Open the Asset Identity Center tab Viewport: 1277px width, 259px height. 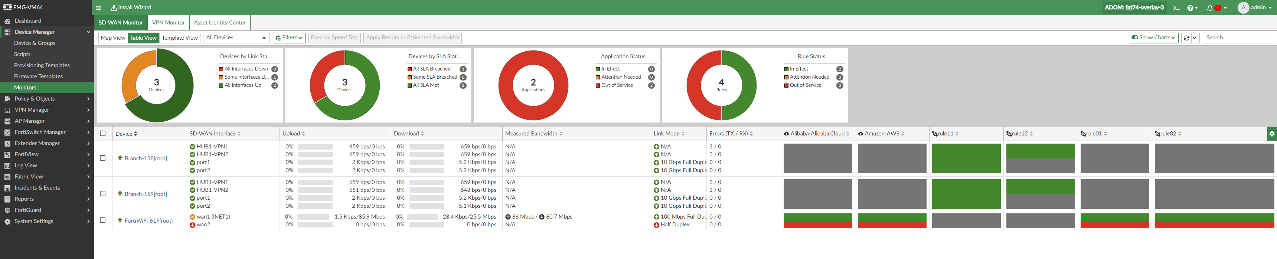click(220, 23)
